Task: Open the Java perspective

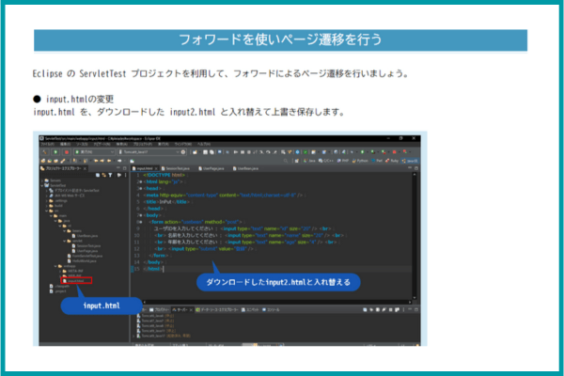Action: [312, 160]
